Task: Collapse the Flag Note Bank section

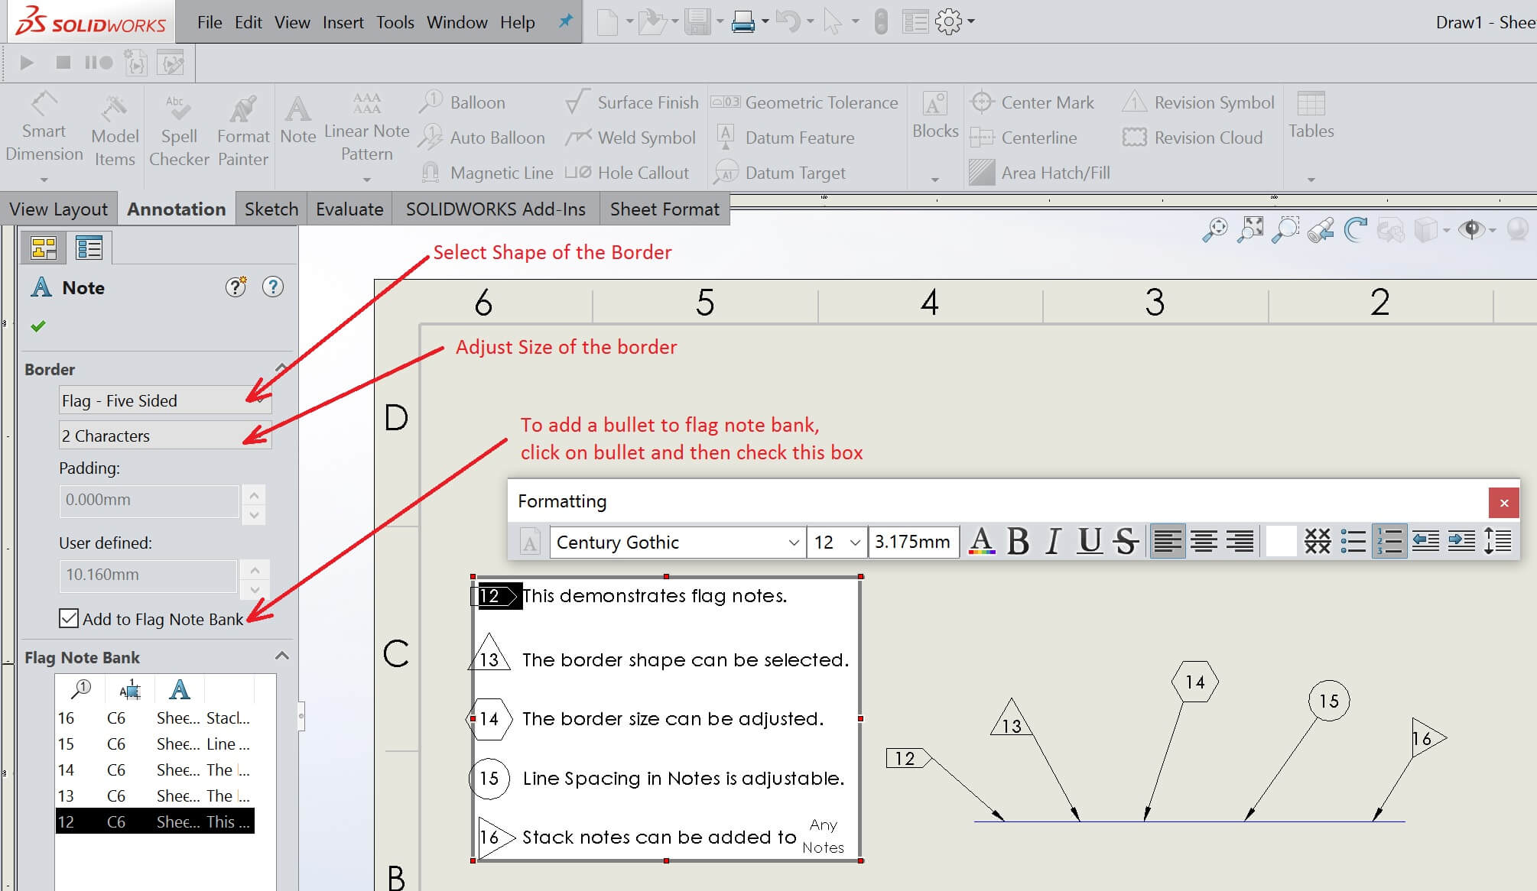Action: click(281, 656)
